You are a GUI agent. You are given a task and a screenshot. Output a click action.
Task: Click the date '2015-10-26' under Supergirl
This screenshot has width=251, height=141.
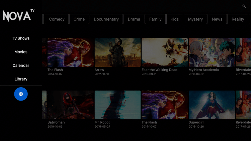(x=196, y=126)
